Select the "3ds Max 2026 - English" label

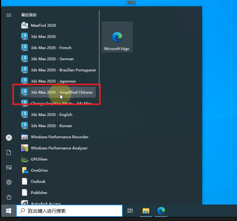(x=52, y=115)
